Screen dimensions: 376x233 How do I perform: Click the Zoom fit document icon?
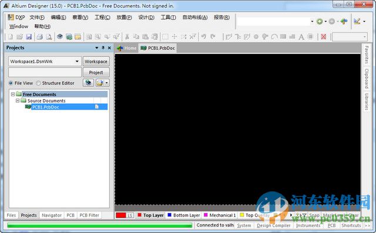[89, 36]
